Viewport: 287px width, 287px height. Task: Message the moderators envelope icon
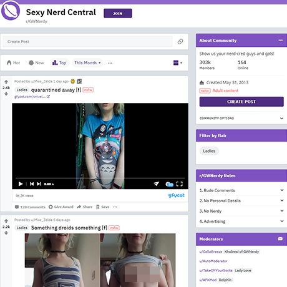(280, 239)
